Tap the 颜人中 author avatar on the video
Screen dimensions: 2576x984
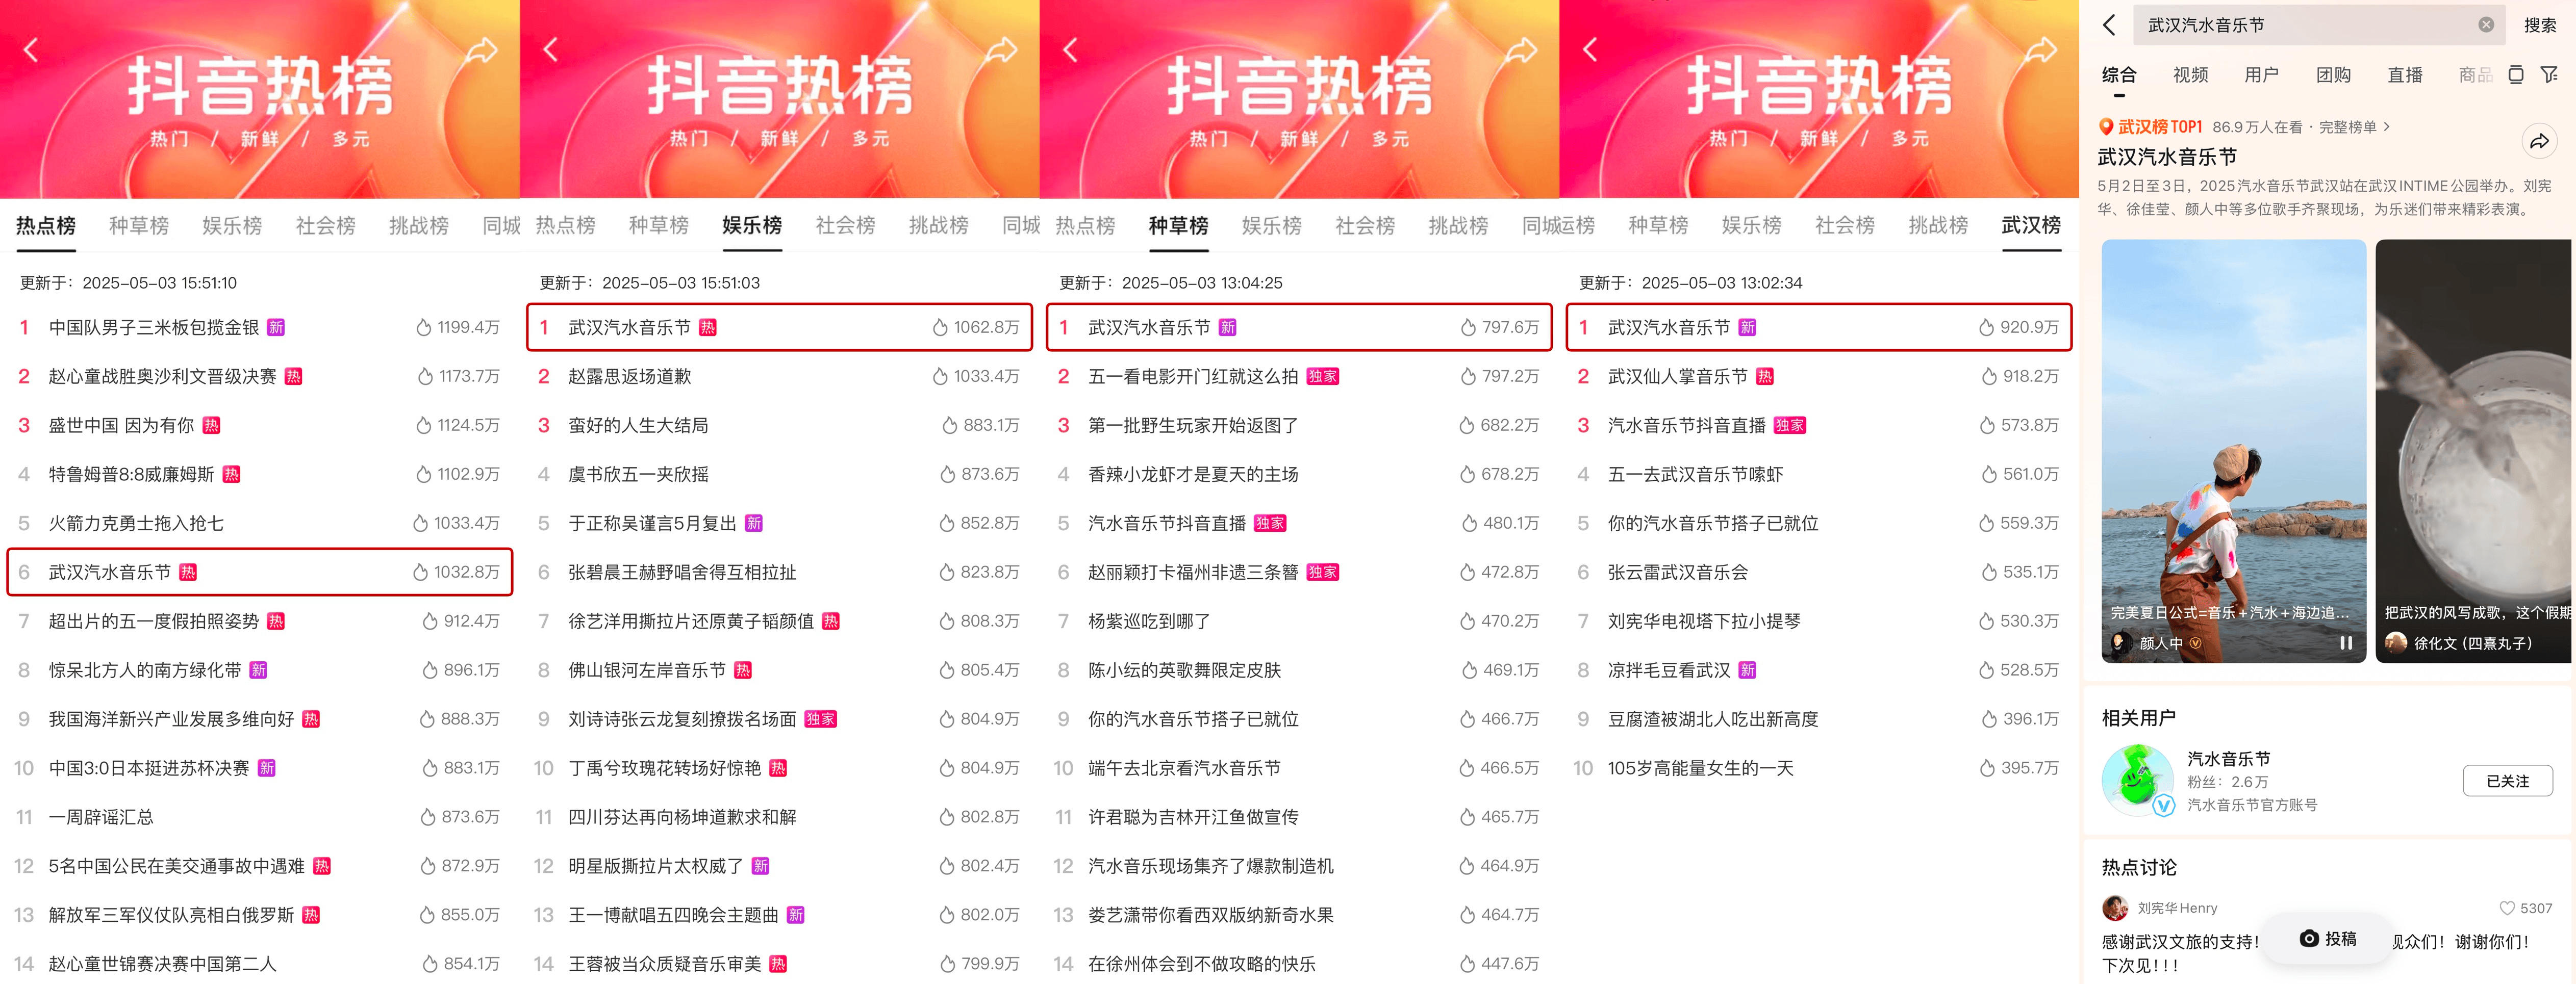(2122, 643)
